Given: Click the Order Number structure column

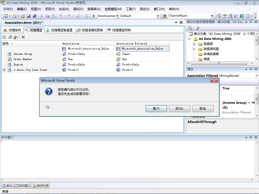Looking at the screenshot, I should click(x=23, y=59).
